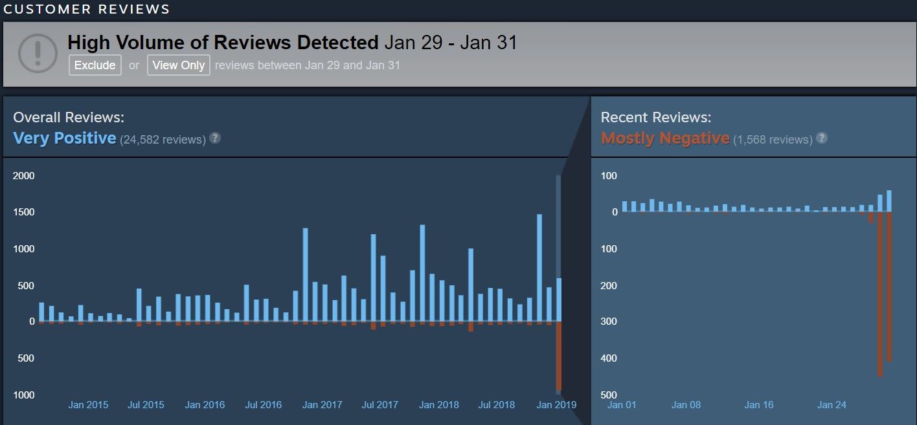Click the tallest blue bar in Recent Reviews chart
The image size is (917, 425).
(889, 201)
